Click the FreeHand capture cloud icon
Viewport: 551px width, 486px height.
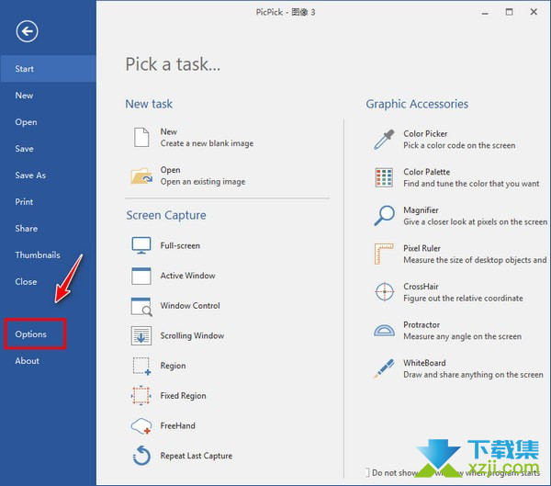point(141,426)
